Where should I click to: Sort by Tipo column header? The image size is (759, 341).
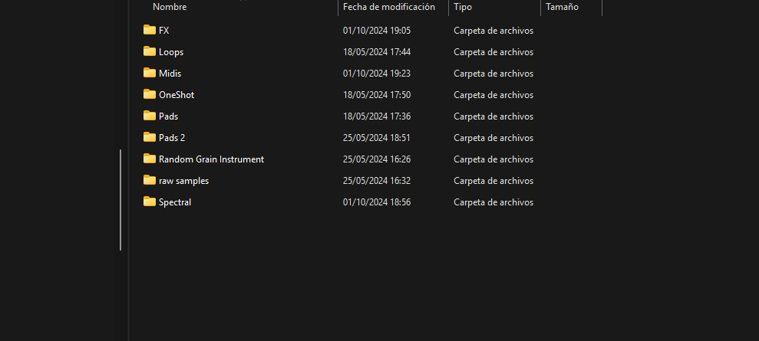pyautogui.click(x=463, y=7)
